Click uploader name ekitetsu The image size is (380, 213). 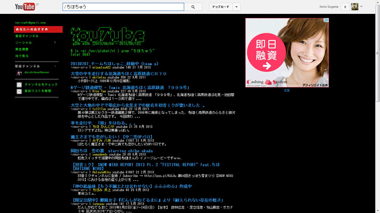(x=99, y=78)
